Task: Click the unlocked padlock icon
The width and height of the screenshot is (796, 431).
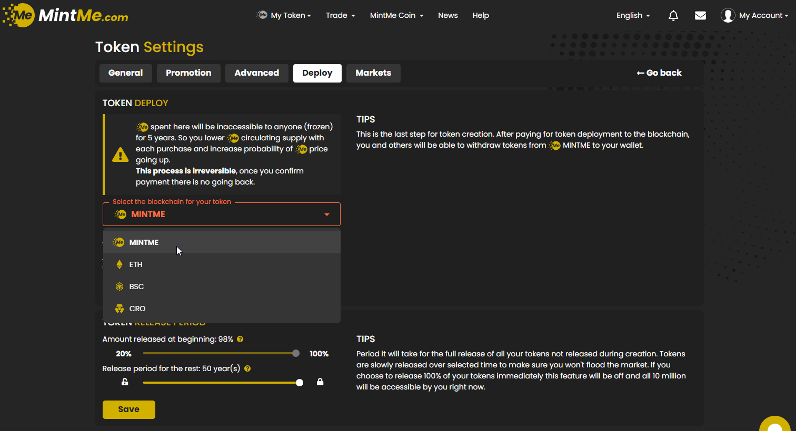Action: (x=125, y=382)
